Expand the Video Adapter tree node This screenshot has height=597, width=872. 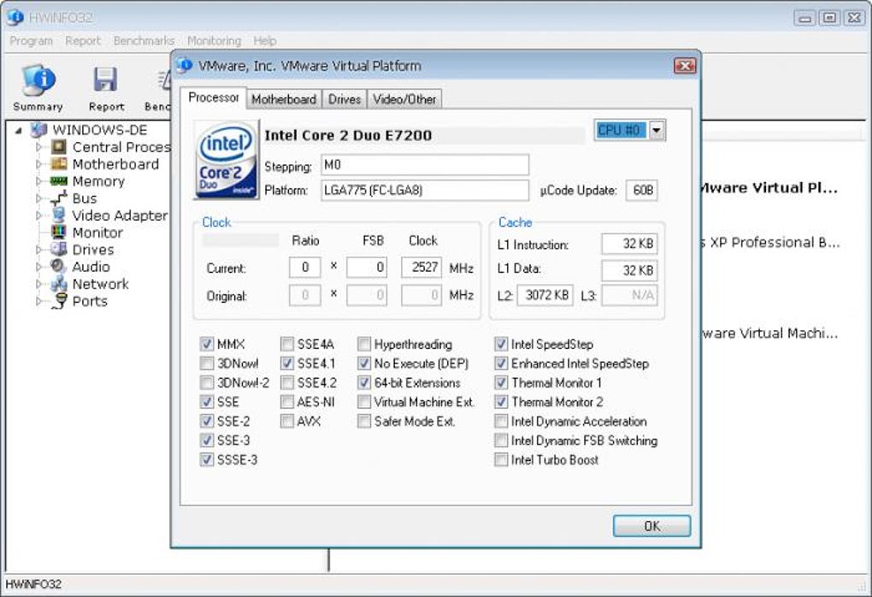tap(39, 216)
